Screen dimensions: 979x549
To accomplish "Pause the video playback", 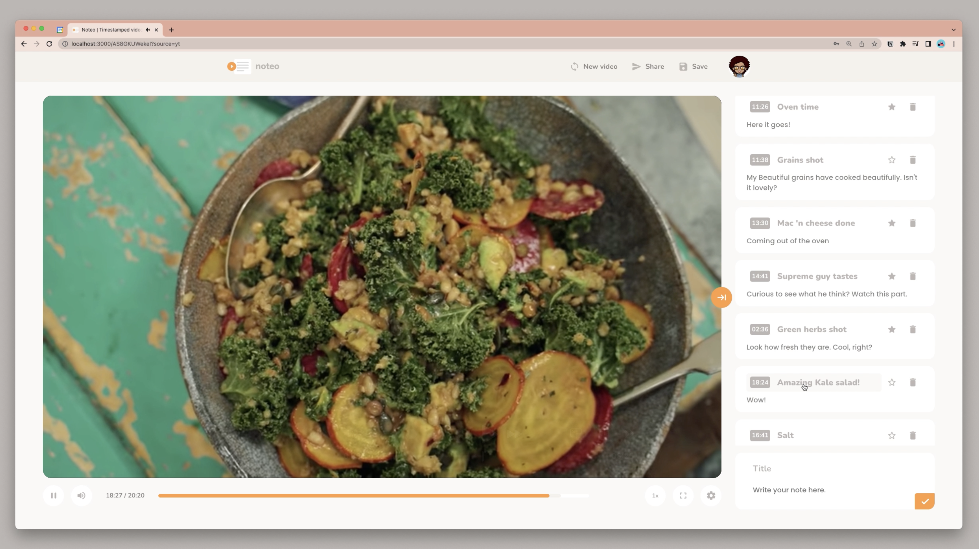I will point(54,495).
